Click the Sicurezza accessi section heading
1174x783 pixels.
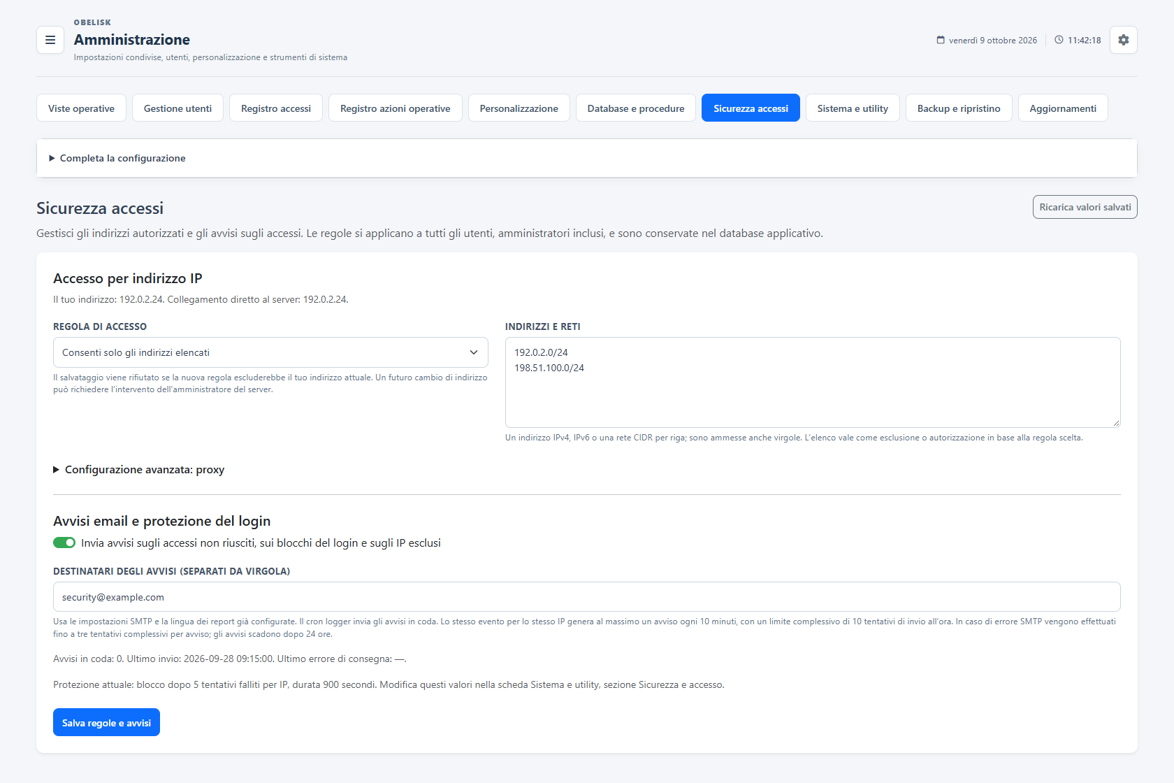(100, 208)
